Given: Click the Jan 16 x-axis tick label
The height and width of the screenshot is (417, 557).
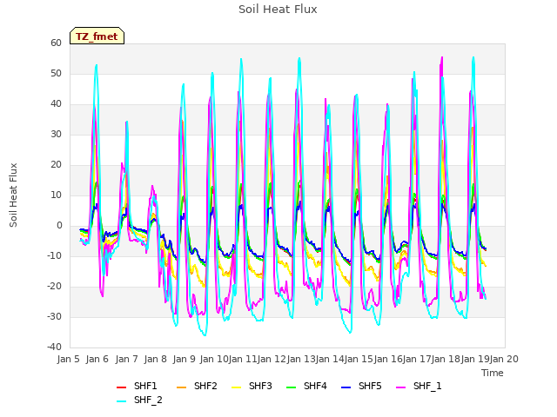Looking at the screenshot, I should pyautogui.click(x=388, y=359).
